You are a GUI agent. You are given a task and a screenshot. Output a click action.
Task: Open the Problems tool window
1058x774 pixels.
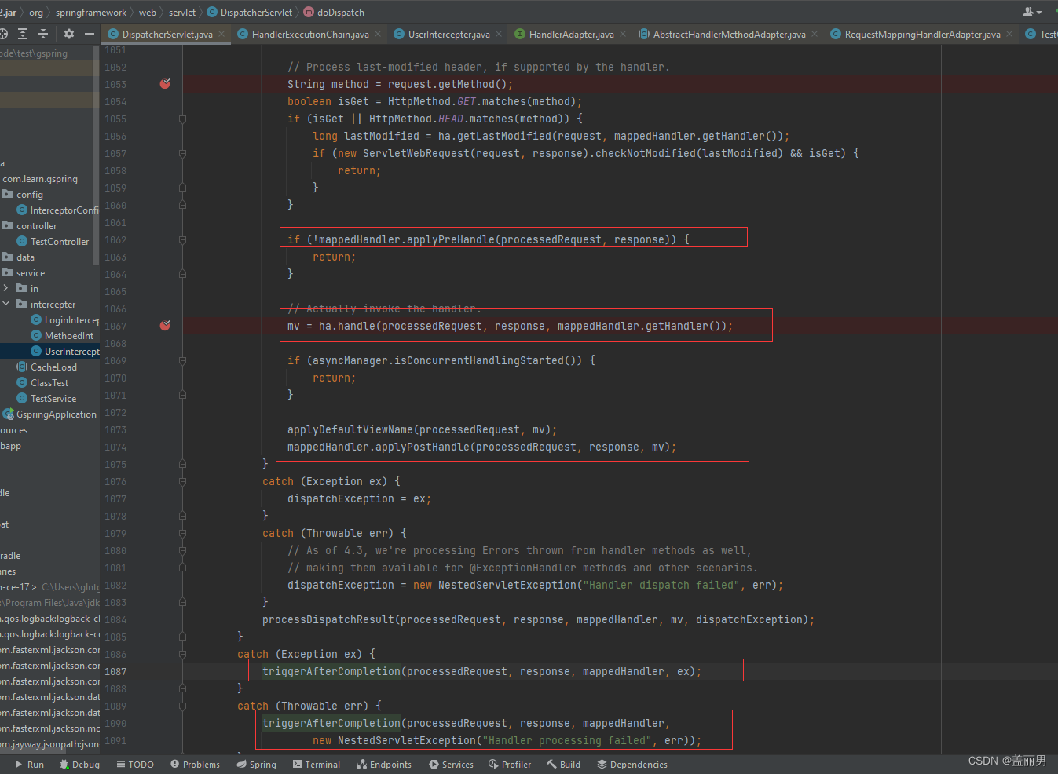click(195, 765)
